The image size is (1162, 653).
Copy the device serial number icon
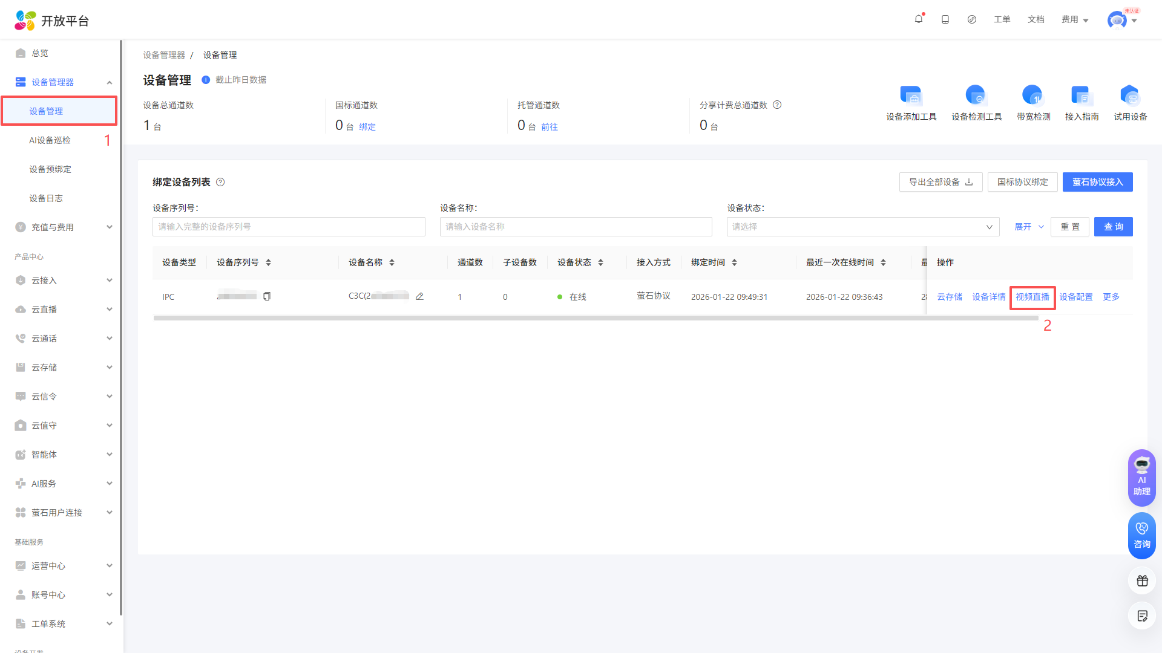[x=267, y=296]
